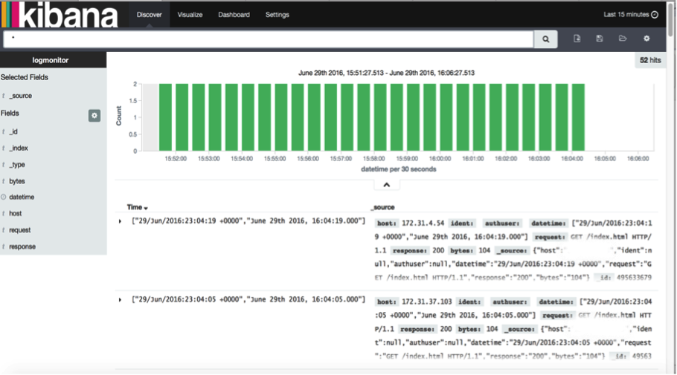Select the request field

[20, 230]
